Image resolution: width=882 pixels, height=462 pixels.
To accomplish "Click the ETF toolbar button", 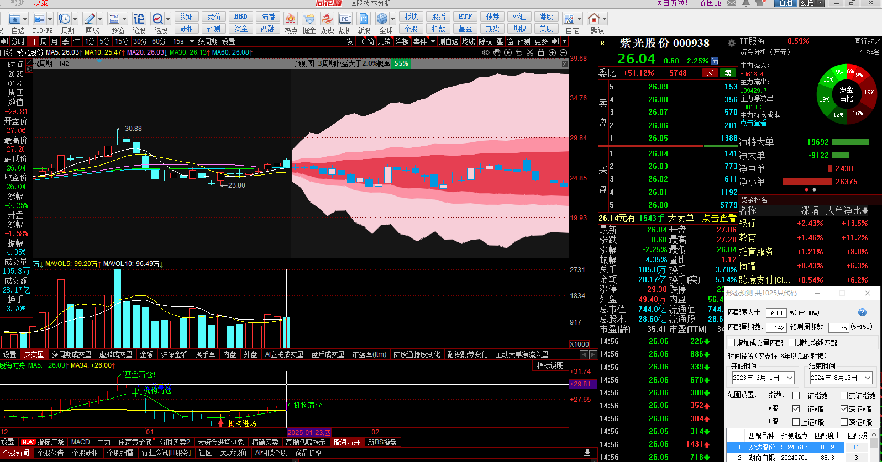I will click(465, 17).
